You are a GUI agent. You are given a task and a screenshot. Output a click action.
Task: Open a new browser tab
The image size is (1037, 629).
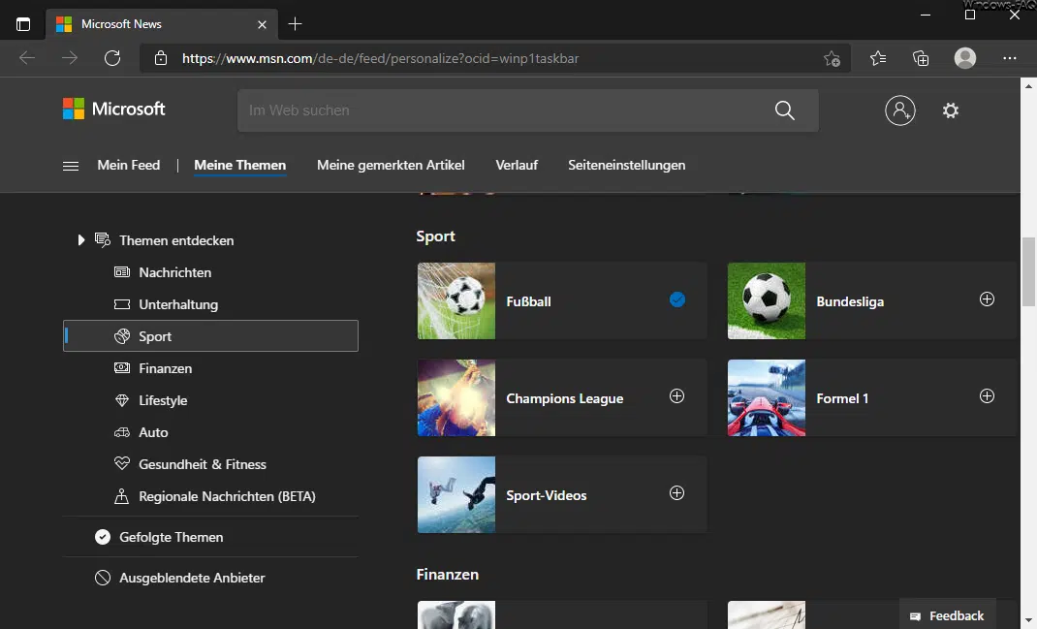tap(295, 24)
